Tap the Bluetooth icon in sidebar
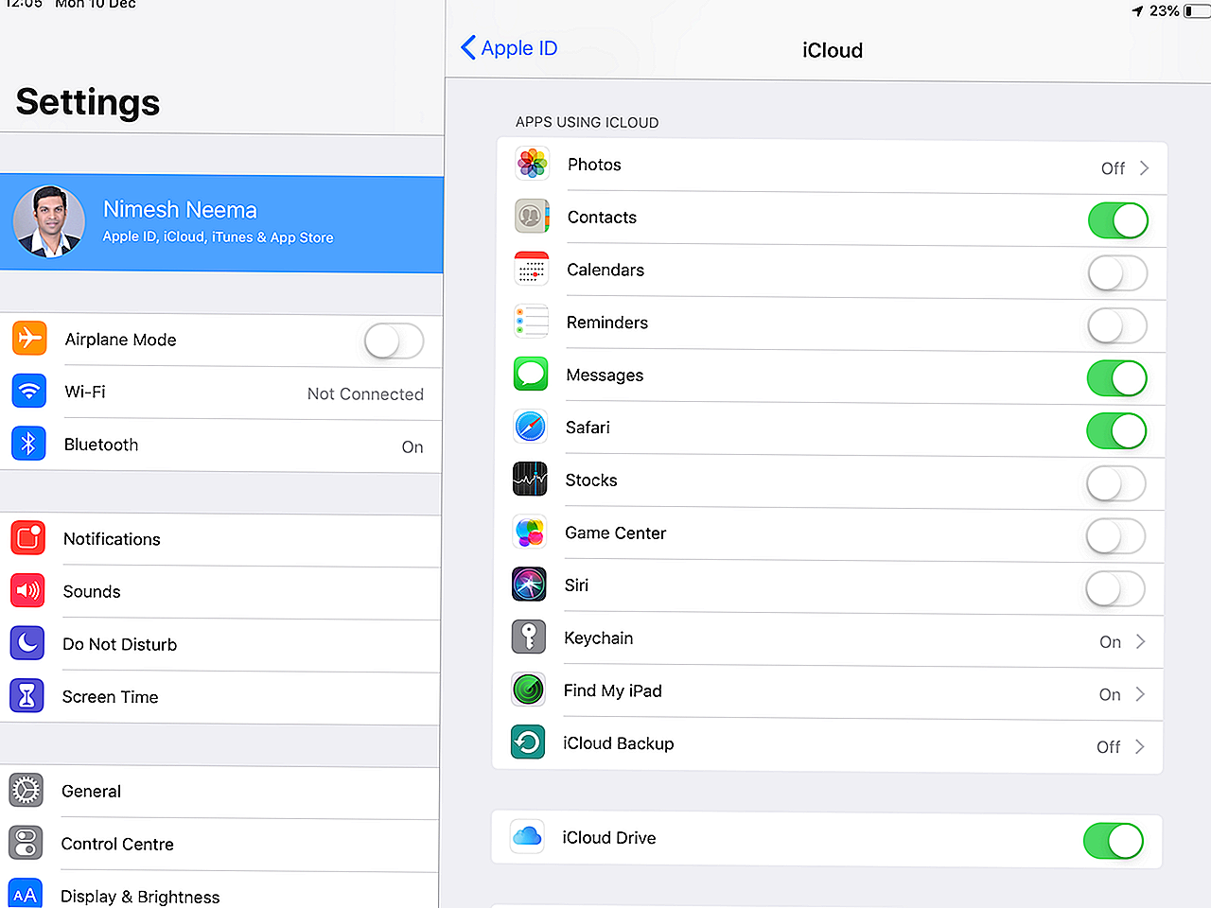This screenshot has height=908, width=1211. pyautogui.click(x=28, y=443)
